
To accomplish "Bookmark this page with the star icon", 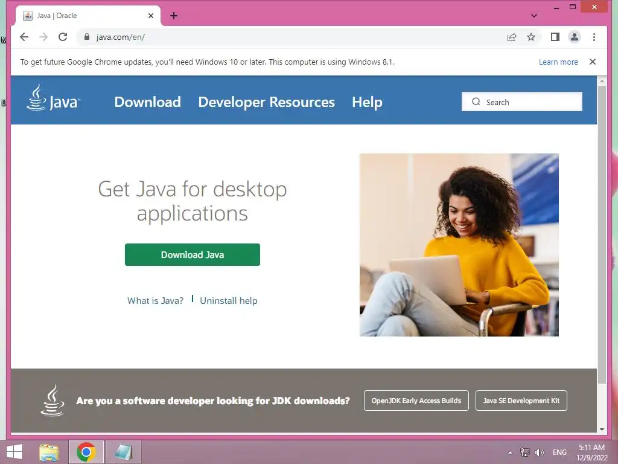I will pos(531,37).
